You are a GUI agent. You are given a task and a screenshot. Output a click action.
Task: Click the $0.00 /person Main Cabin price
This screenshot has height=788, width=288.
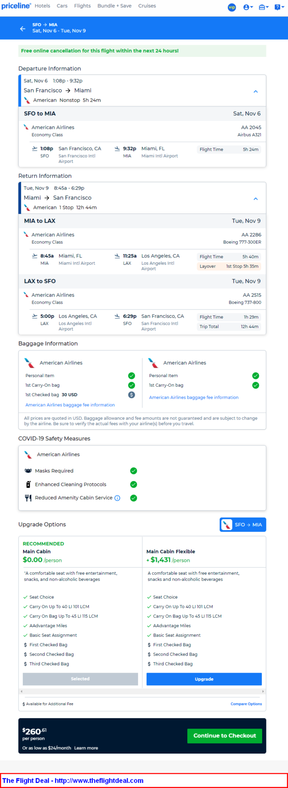tap(42, 560)
